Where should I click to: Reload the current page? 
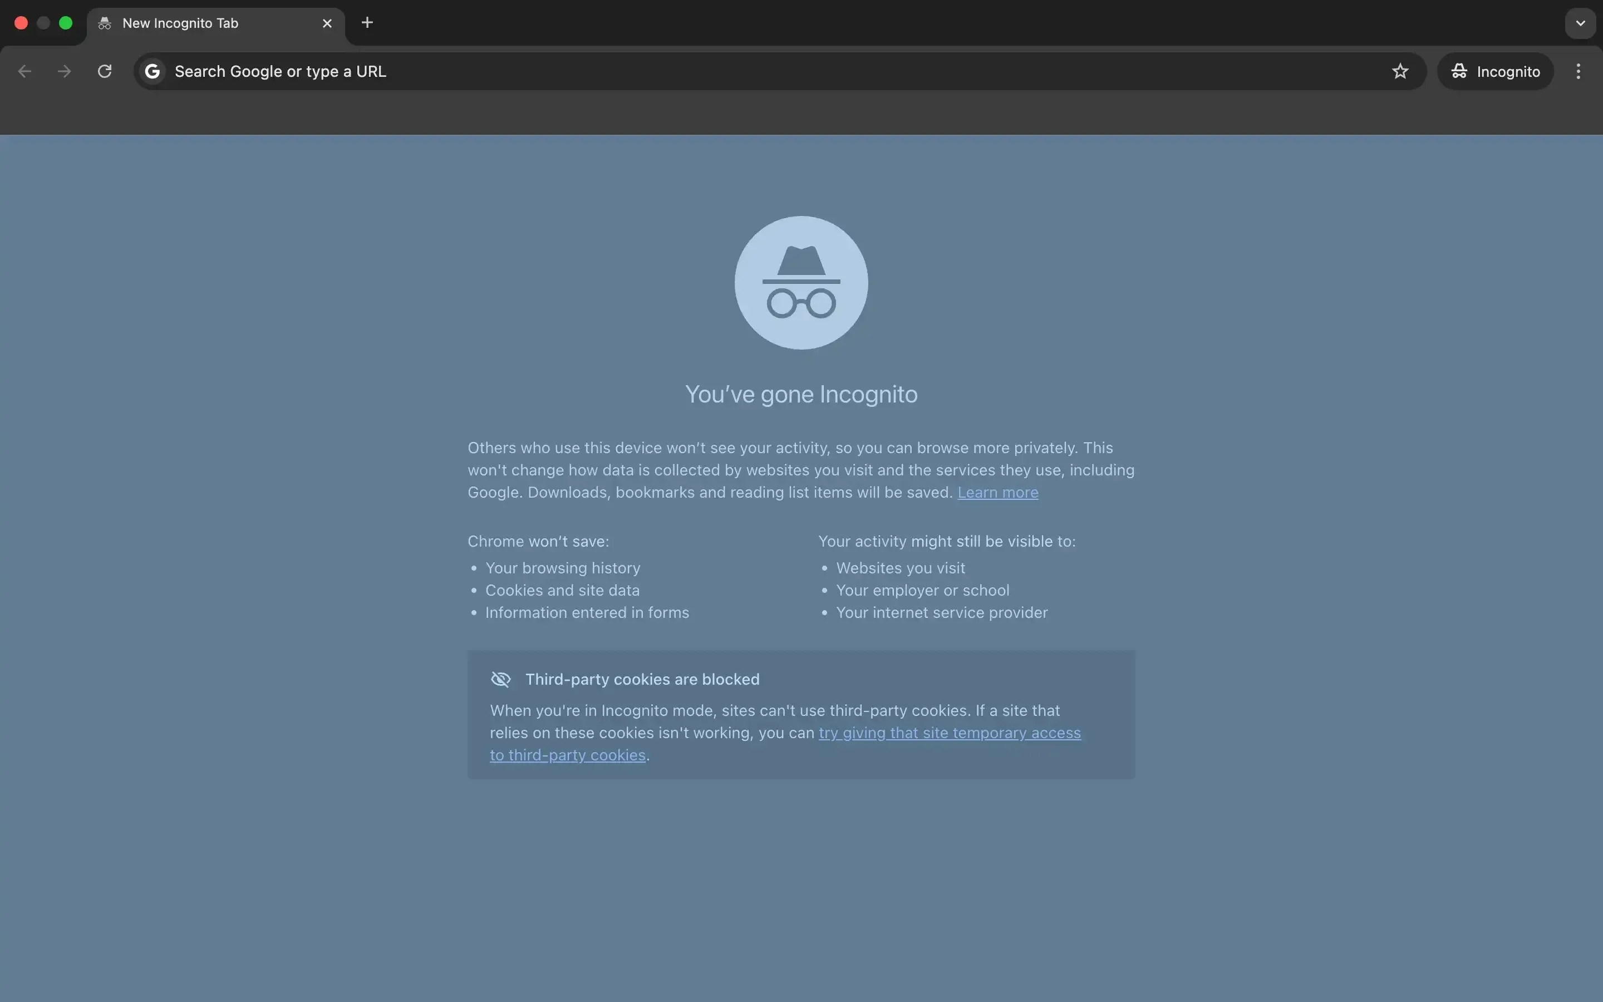[104, 71]
